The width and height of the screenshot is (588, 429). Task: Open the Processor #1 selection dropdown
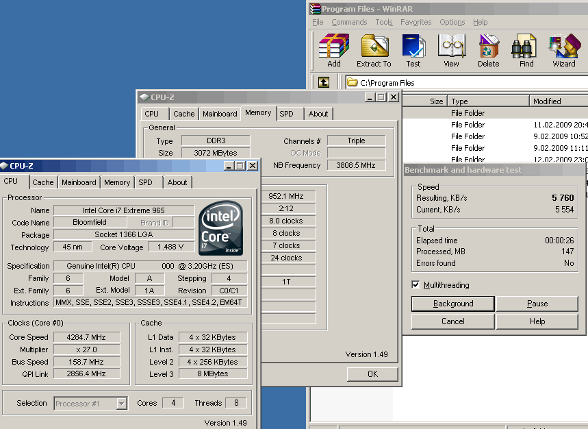click(121, 404)
